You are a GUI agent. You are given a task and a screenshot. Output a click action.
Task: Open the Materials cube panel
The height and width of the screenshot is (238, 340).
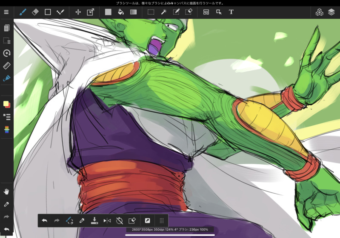319,12
